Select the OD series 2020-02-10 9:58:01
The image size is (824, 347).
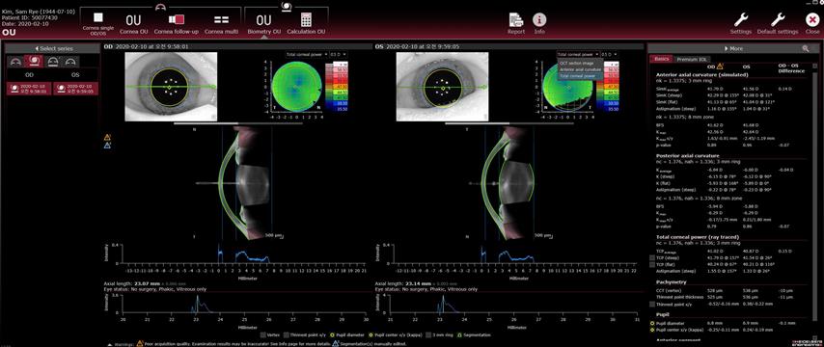tap(28, 88)
